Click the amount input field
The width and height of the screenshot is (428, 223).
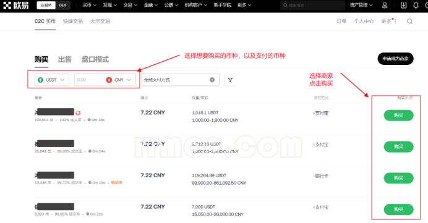click(x=89, y=80)
